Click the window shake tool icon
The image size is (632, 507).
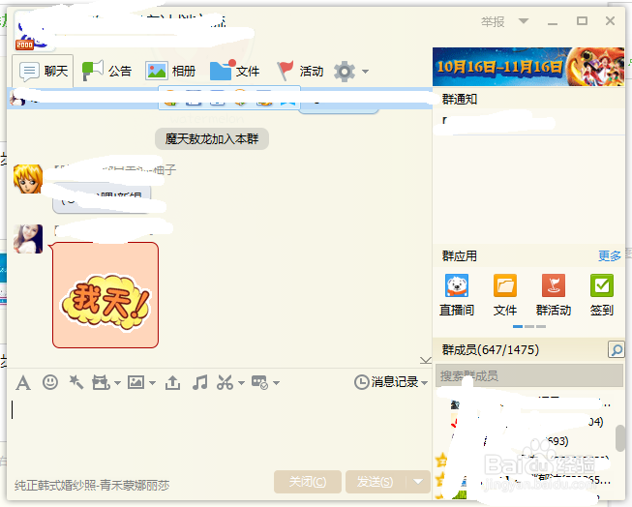(x=101, y=382)
